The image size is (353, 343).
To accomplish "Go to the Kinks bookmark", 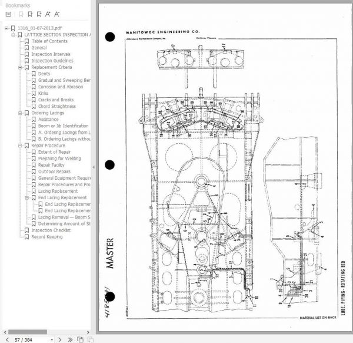I will 43,94.
